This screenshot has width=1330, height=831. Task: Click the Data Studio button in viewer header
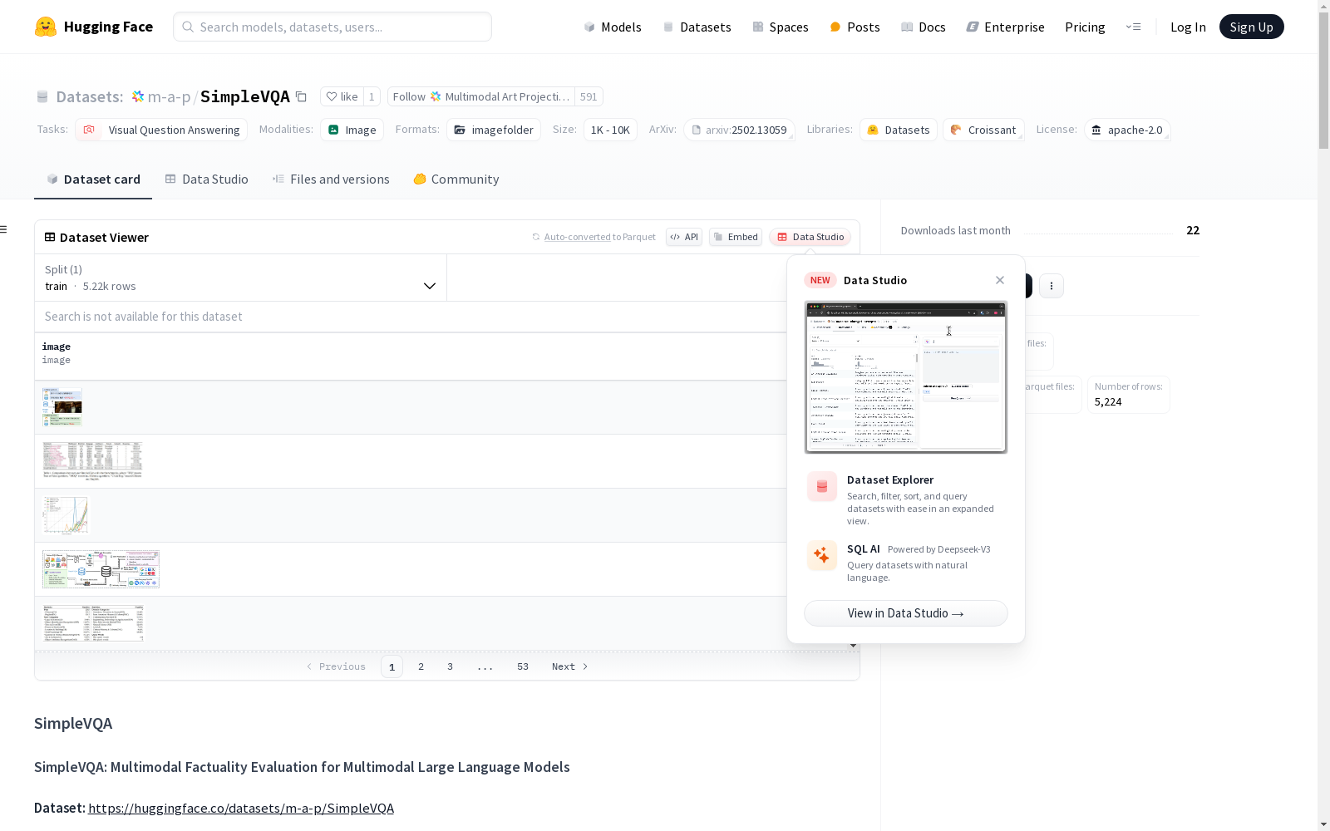[x=810, y=237]
